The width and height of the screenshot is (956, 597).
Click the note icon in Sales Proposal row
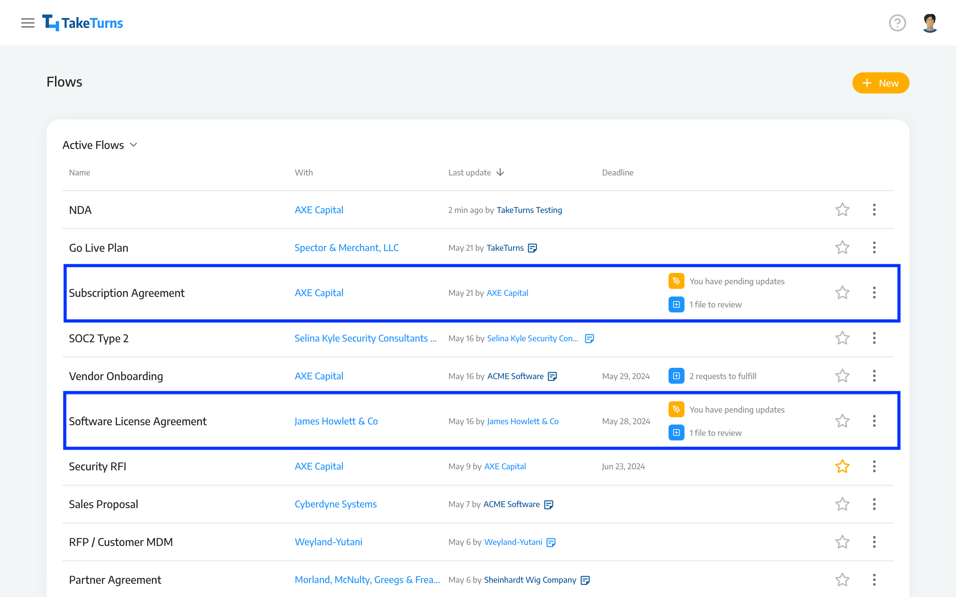coord(549,504)
